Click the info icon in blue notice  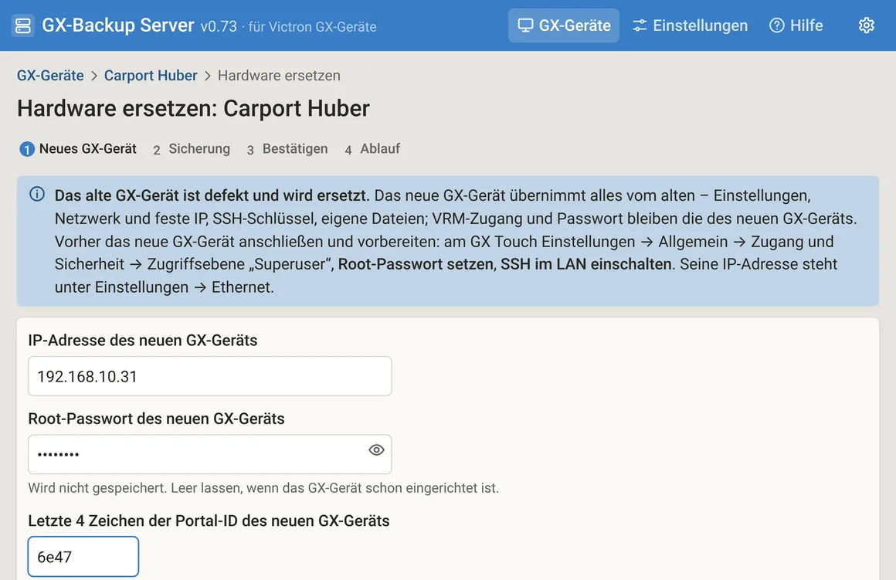37,195
